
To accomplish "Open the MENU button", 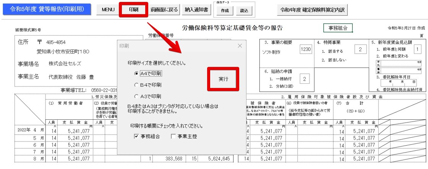I will click(108, 10).
